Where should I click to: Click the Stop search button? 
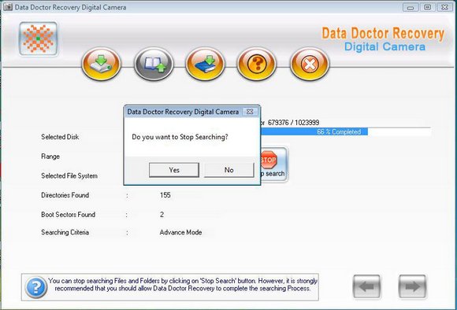coord(273,164)
